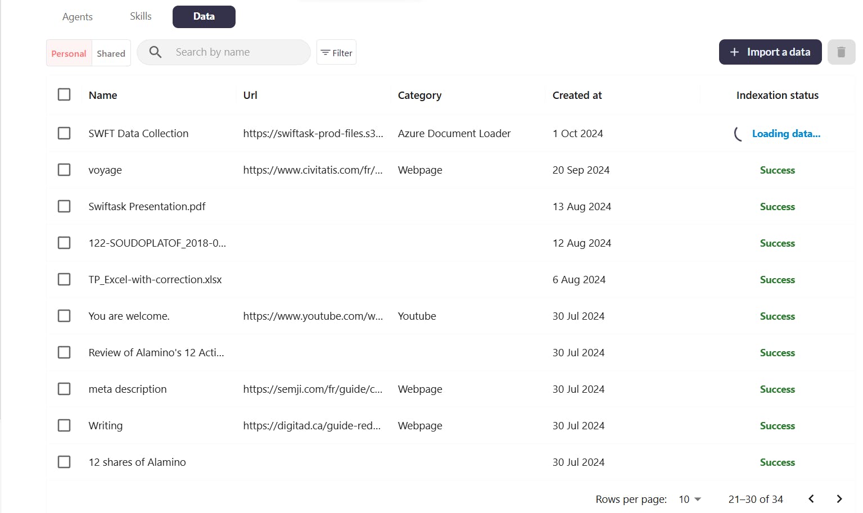Sort by the Created at column header
Image resolution: width=863 pixels, height=513 pixels.
click(577, 96)
